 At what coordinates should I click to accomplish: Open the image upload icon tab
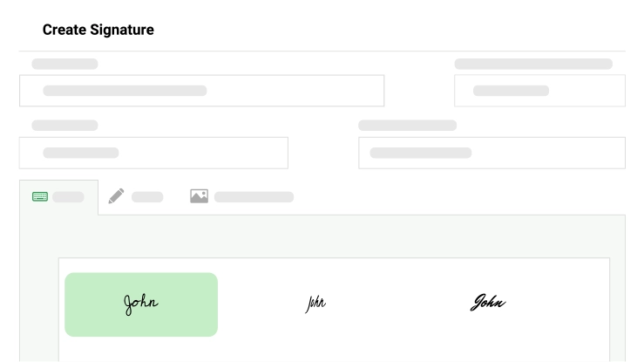pos(199,197)
